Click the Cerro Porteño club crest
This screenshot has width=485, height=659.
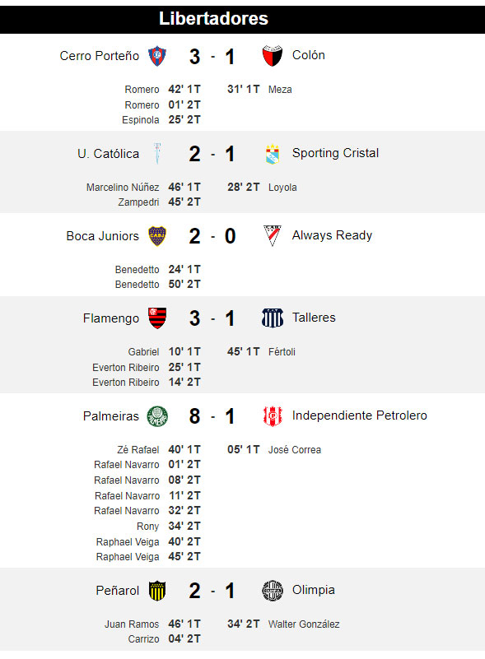click(x=157, y=56)
